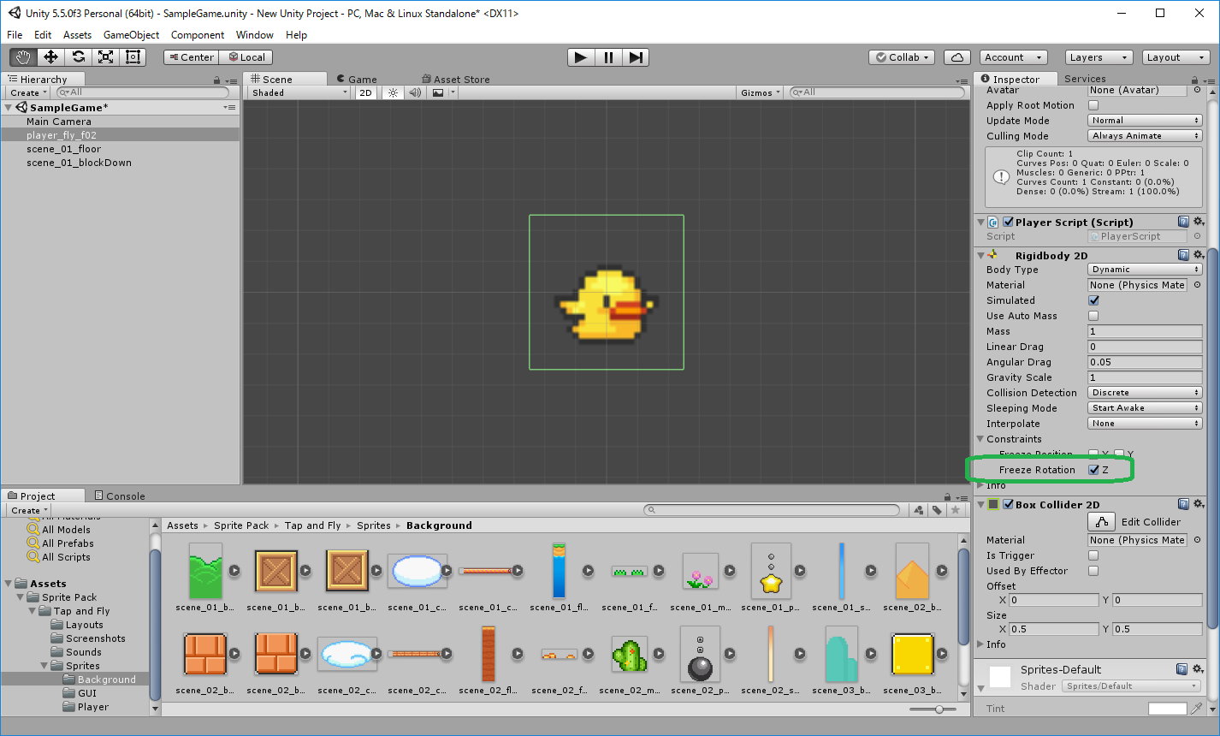Open the Tint color swatch
The height and width of the screenshot is (736, 1220).
coord(1169,708)
